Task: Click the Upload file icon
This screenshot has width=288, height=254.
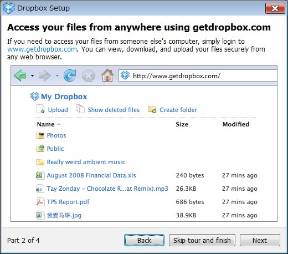Action: point(40,109)
